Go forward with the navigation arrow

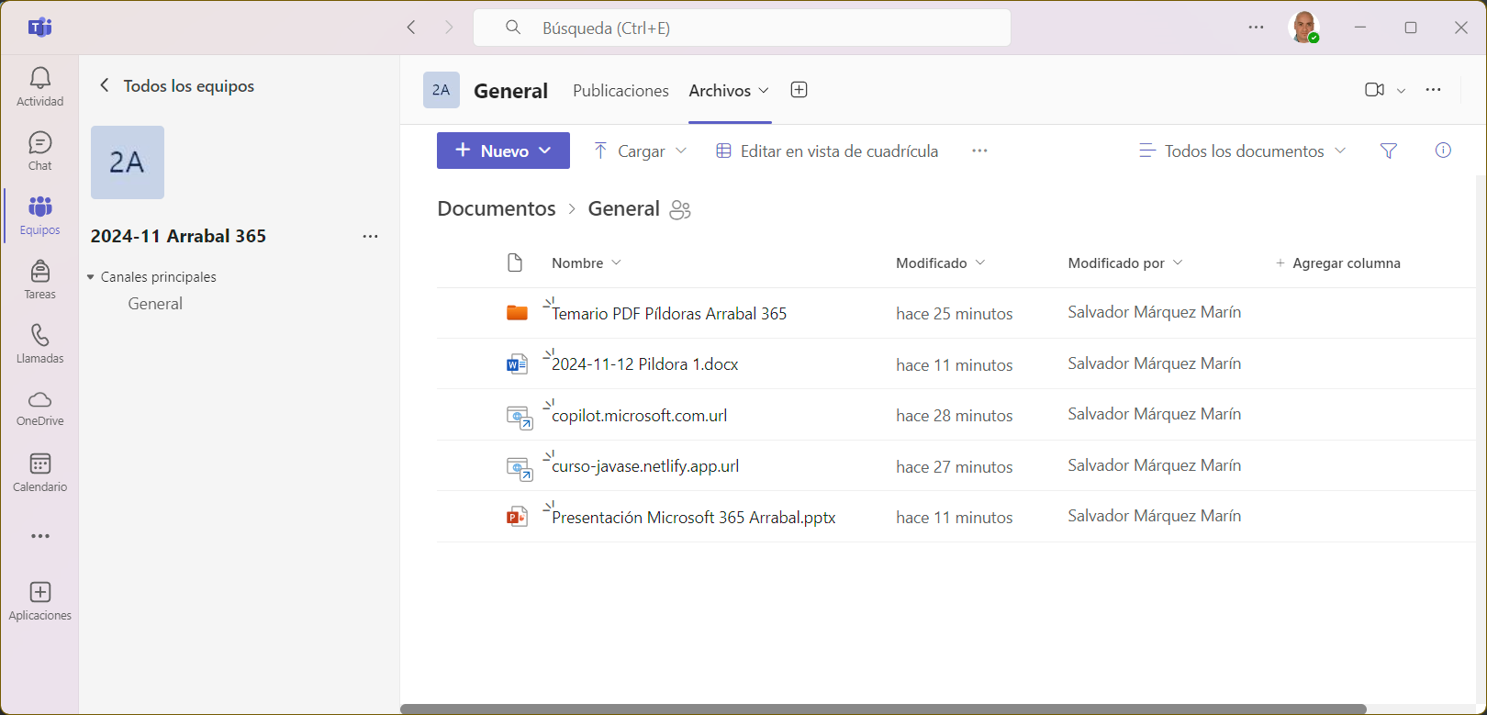pos(449,28)
